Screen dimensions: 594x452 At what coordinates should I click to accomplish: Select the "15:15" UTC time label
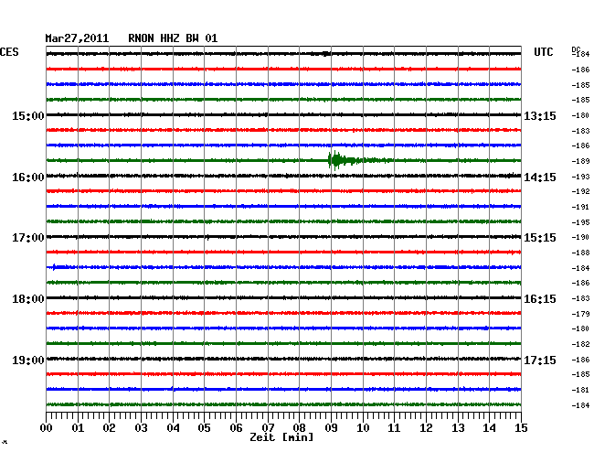point(540,238)
